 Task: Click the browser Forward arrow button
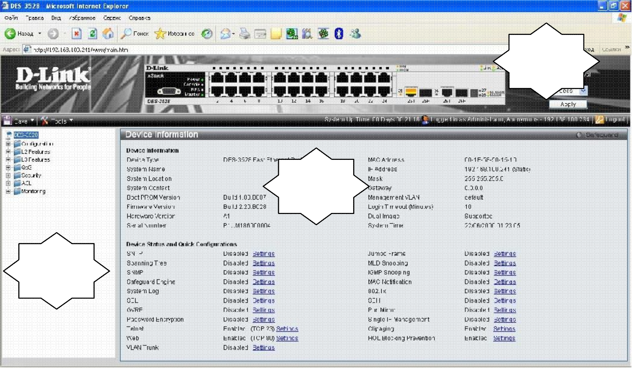tap(53, 33)
